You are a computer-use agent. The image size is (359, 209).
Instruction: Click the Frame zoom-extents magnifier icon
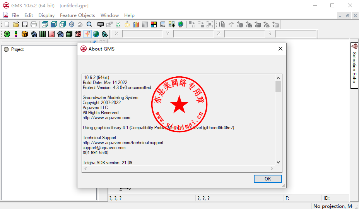(x=89, y=24)
